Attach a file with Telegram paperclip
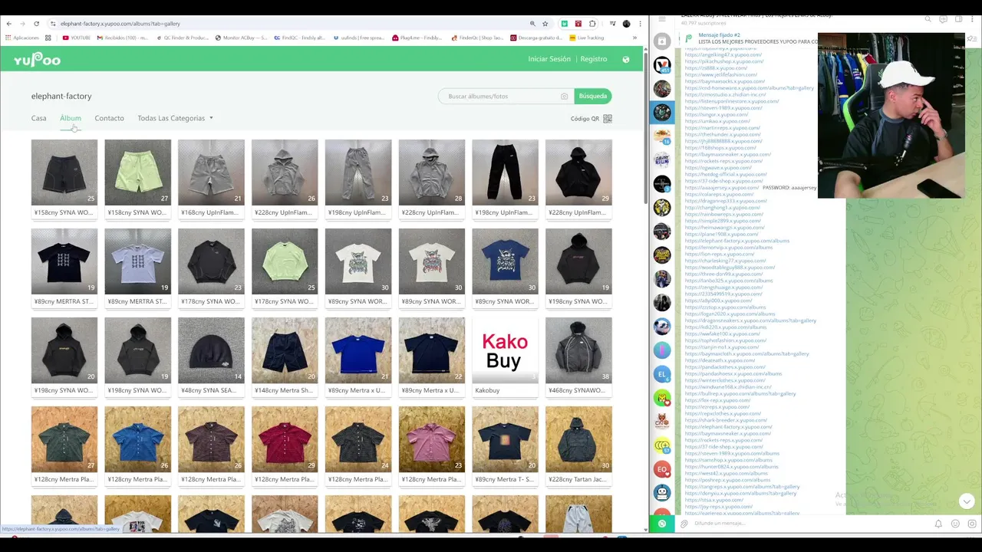982x552 pixels. (x=684, y=524)
